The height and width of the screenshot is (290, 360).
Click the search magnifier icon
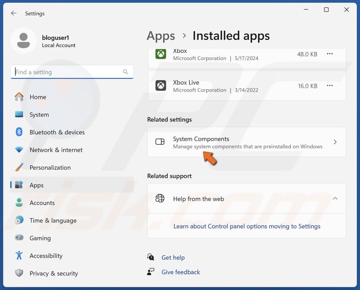coord(125,72)
